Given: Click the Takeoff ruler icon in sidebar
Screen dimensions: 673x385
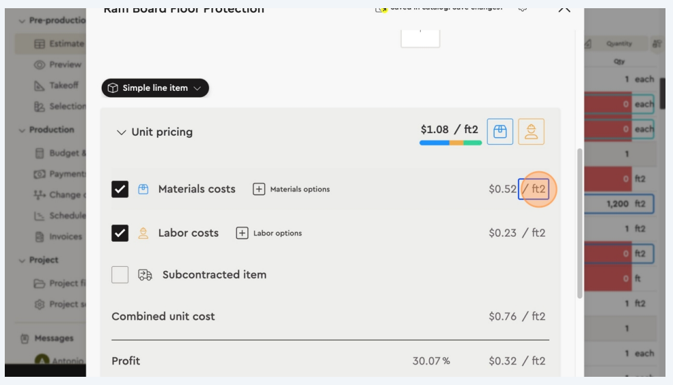Looking at the screenshot, I should coord(40,86).
